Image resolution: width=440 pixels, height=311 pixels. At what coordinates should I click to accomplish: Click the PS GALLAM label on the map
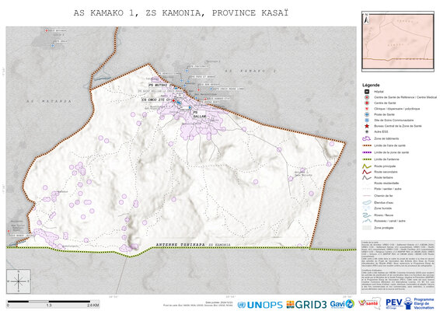pyautogui.click(x=200, y=114)
